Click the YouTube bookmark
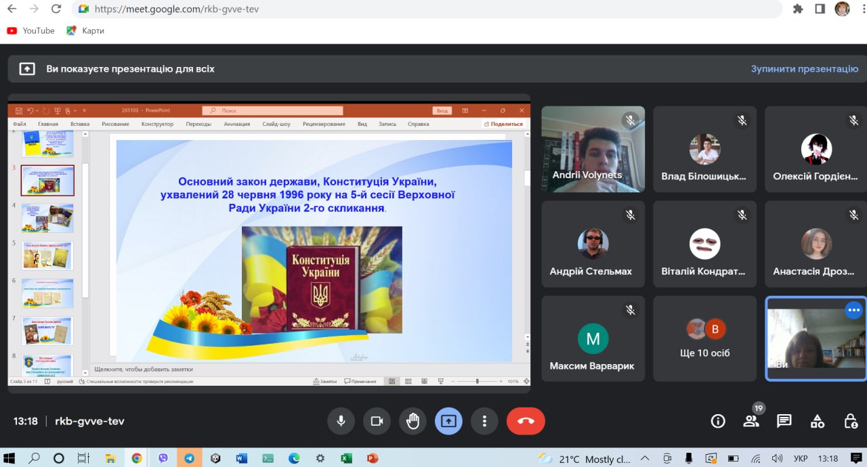867x467 pixels. coord(30,30)
